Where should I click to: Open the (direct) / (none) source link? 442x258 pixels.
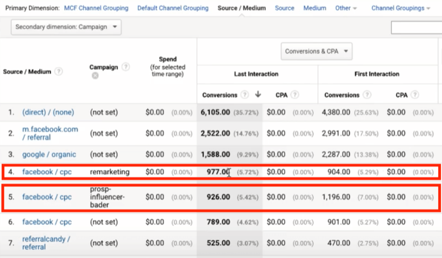tap(48, 112)
